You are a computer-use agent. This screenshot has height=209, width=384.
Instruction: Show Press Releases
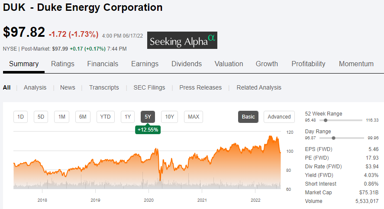(x=200, y=87)
